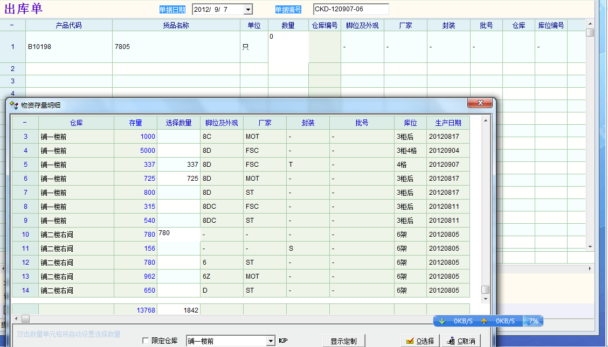Click the quantity cell of row 1 in outbound order

(288, 47)
